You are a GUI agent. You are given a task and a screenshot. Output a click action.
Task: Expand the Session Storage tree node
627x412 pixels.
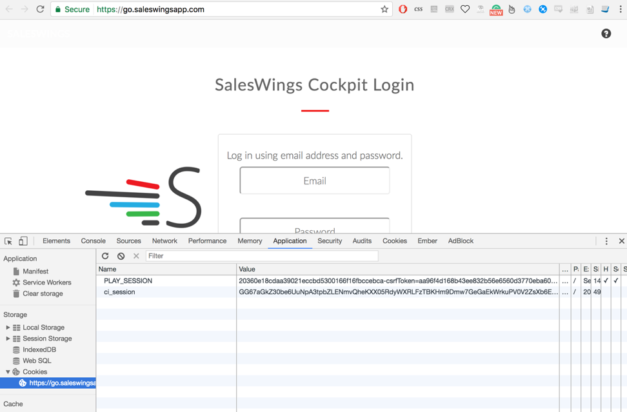pyautogui.click(x=8, y=338)
